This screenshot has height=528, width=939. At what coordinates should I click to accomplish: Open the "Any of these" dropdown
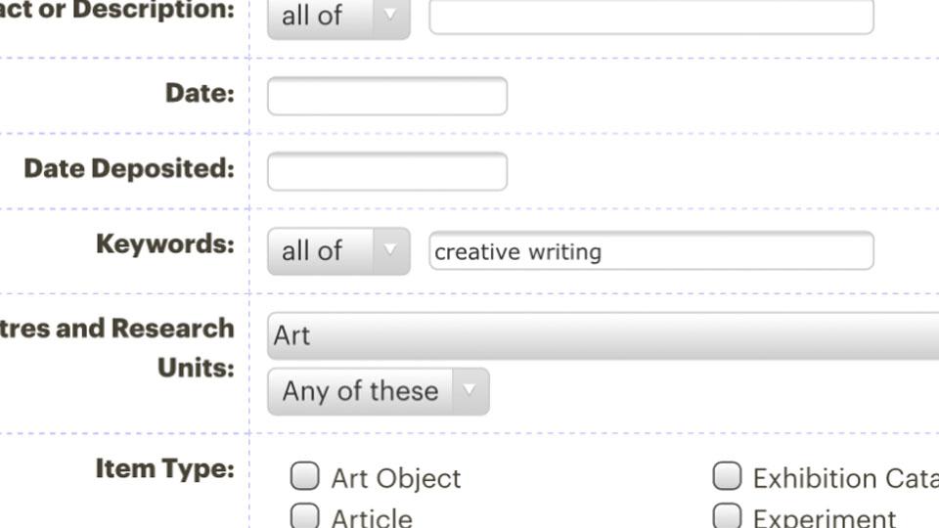378,391
